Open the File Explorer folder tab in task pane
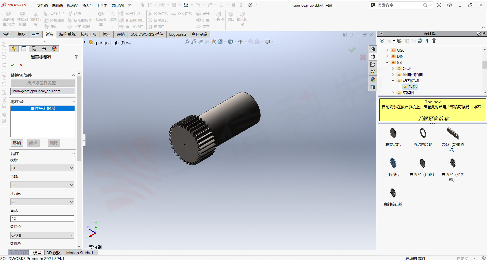The height and width of the screenshot is (261, 487). tap(373, 64)
